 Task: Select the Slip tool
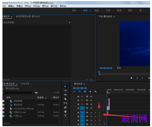65,103
